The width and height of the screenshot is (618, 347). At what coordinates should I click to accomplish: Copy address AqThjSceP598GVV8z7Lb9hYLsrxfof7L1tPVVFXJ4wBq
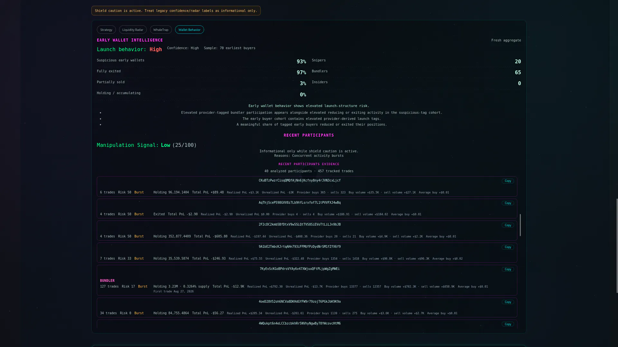point(508,203)
